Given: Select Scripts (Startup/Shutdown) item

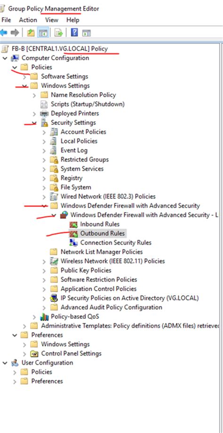Looking at the screenshot, I should (88, 104).
